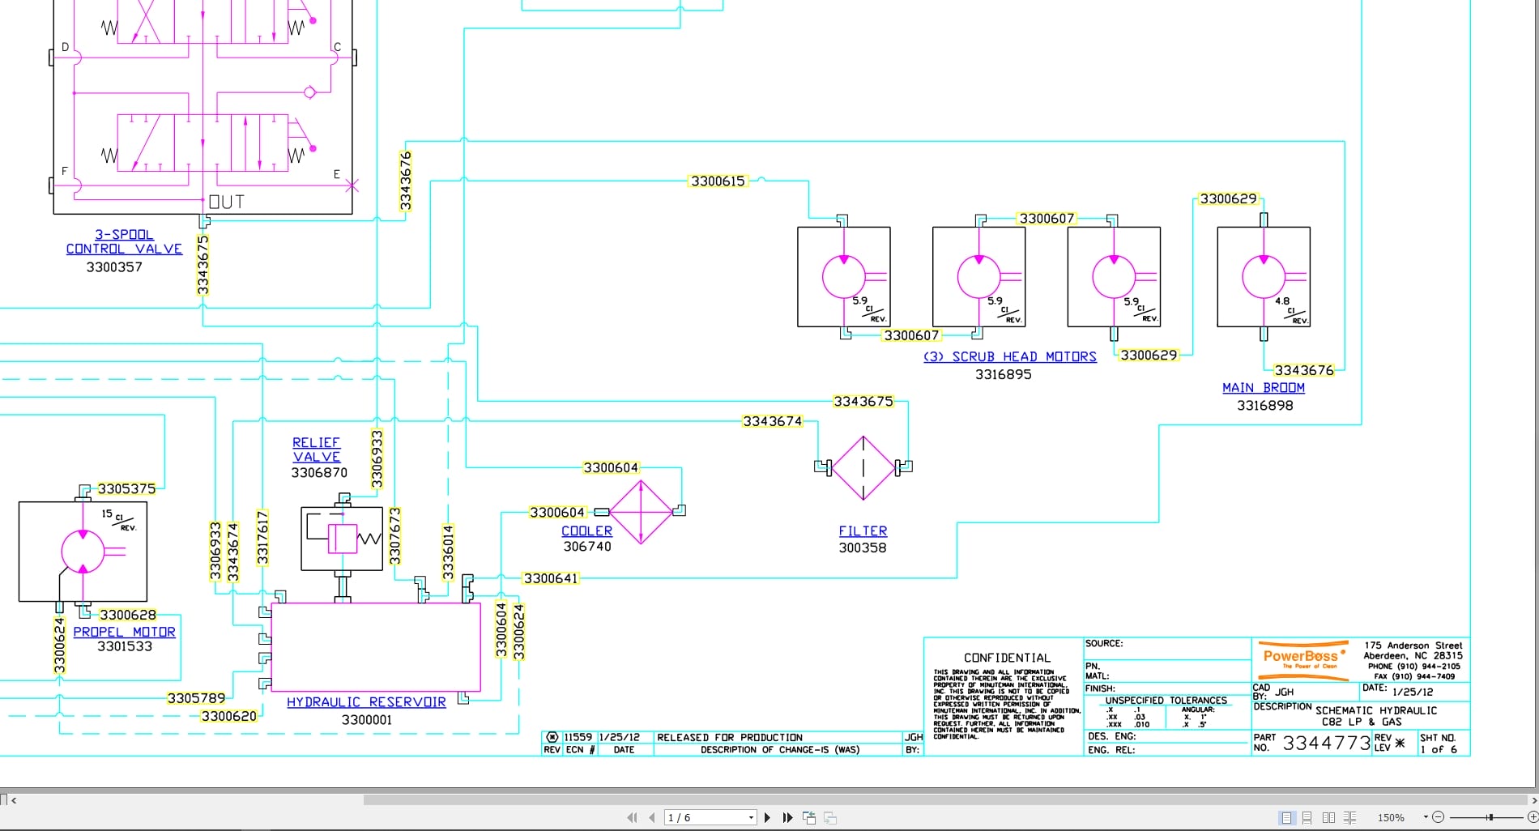
Task: Go to the first page of the document
Action: point(632,817)
